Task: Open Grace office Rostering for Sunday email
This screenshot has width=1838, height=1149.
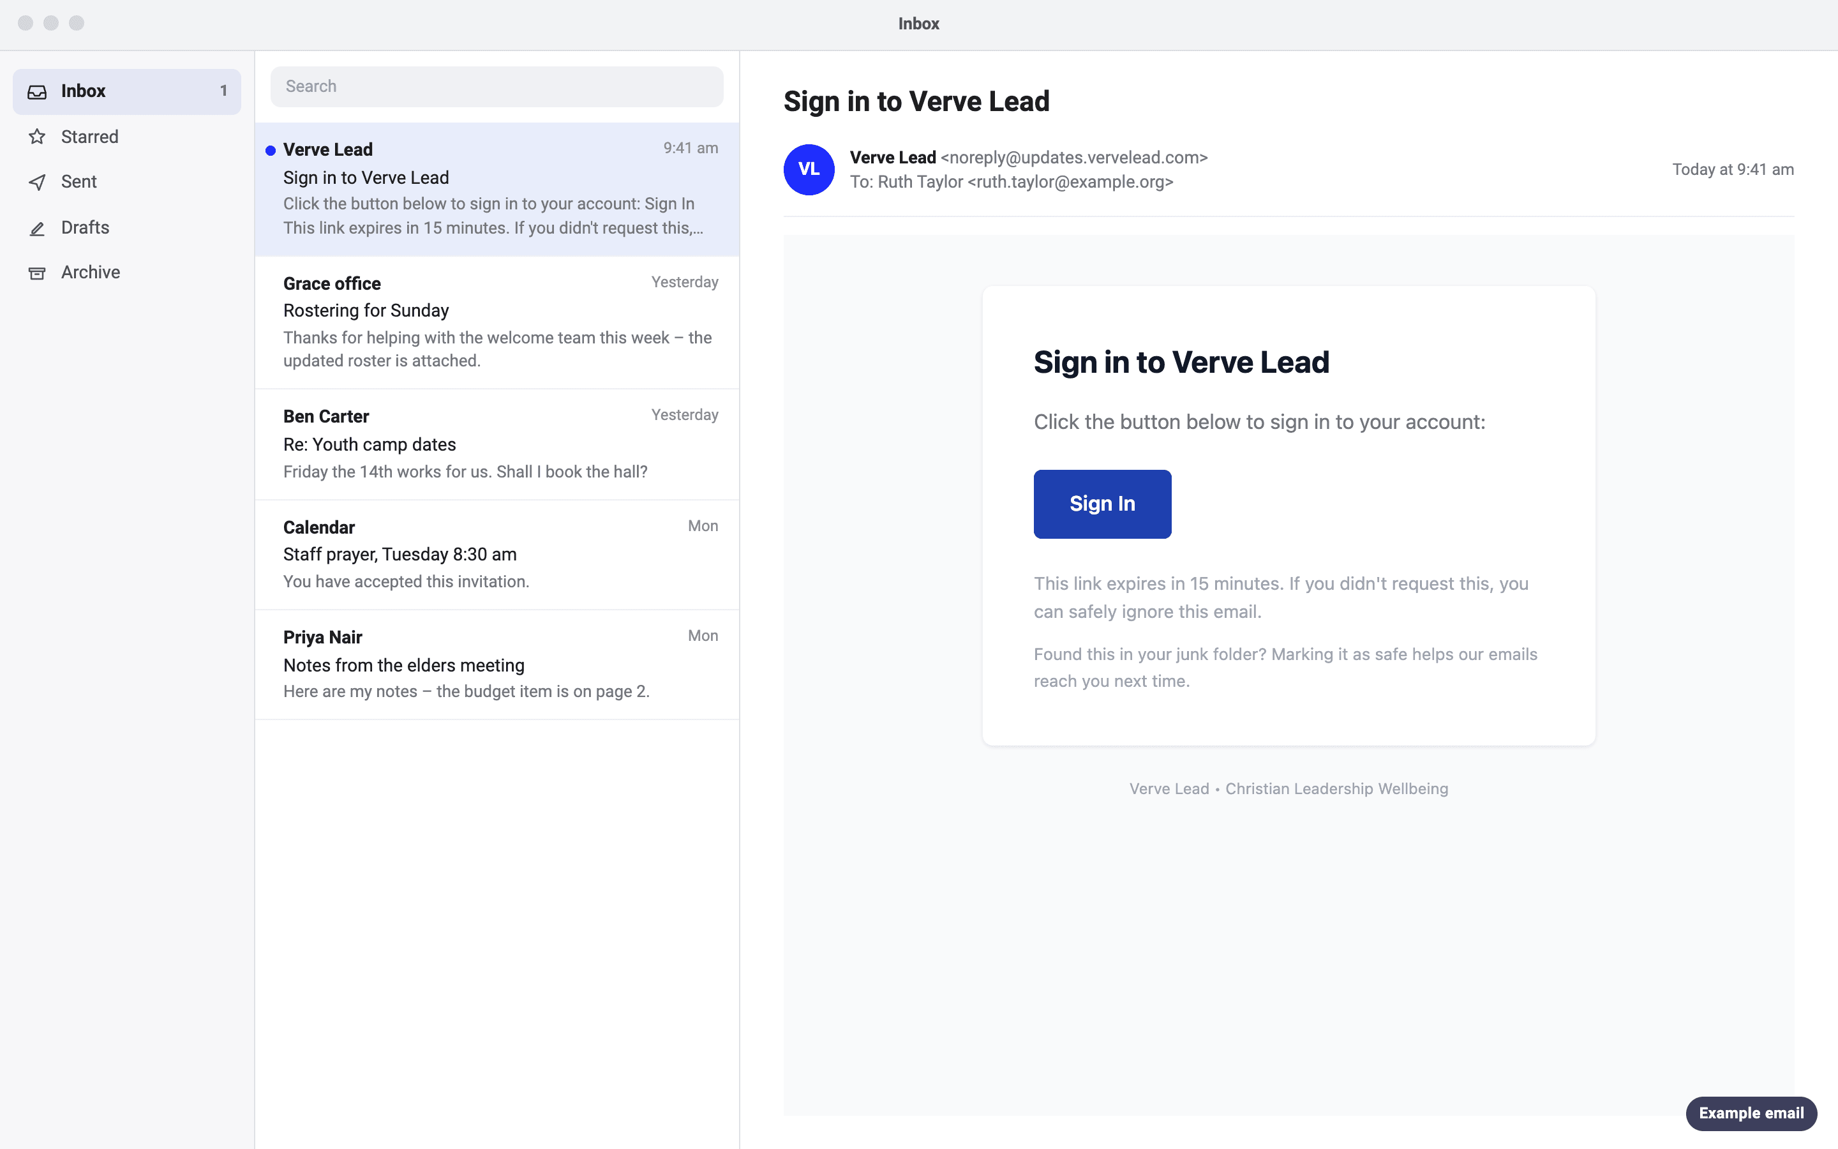Action: pos(497,323)
